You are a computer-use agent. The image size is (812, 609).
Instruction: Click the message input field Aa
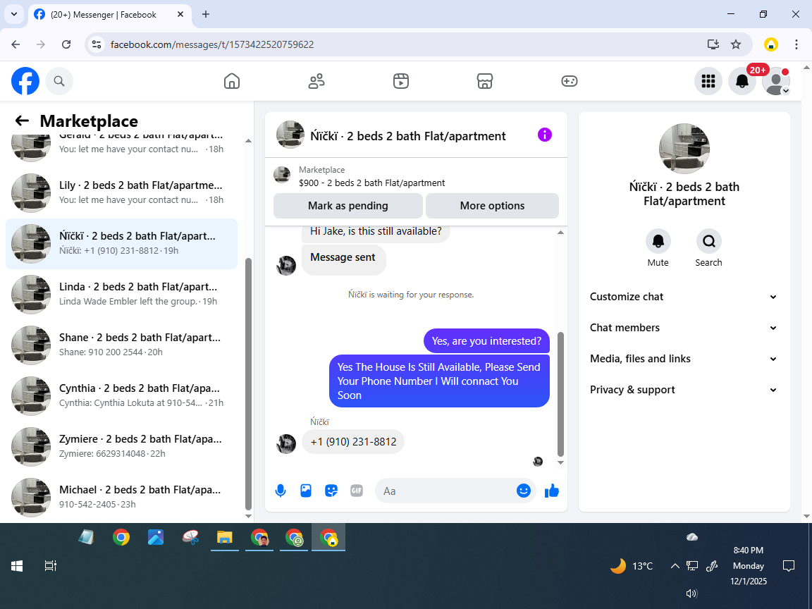[x=445, y=491]
